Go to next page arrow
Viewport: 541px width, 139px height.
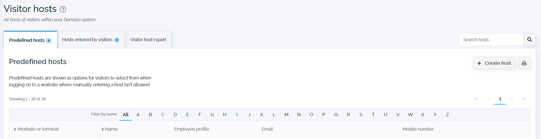pyautogui.click(x=512, y=99)
